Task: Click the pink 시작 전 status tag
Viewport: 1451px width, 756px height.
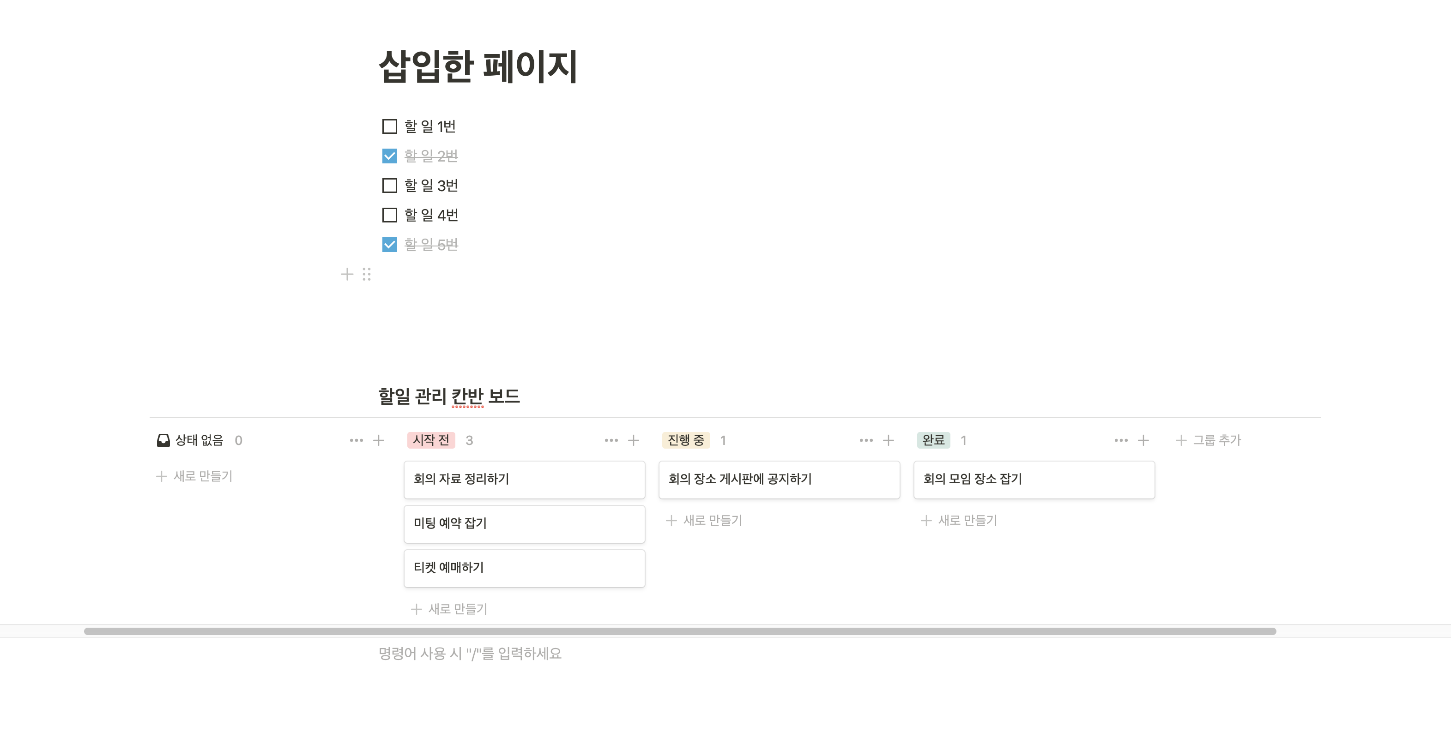Action: pyautogui.click(x=431, y=440)
